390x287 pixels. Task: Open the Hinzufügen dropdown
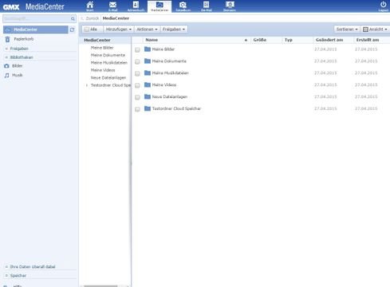[x=119, y=29]
